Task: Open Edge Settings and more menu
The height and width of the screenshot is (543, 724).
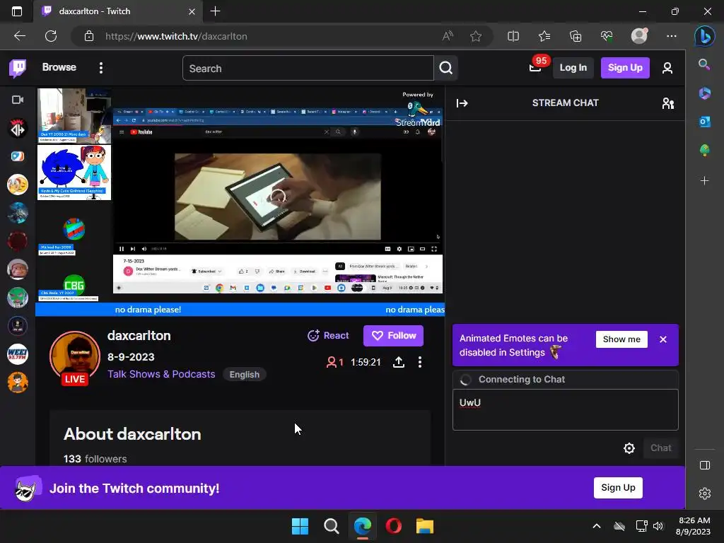Action: pos(672,36)
